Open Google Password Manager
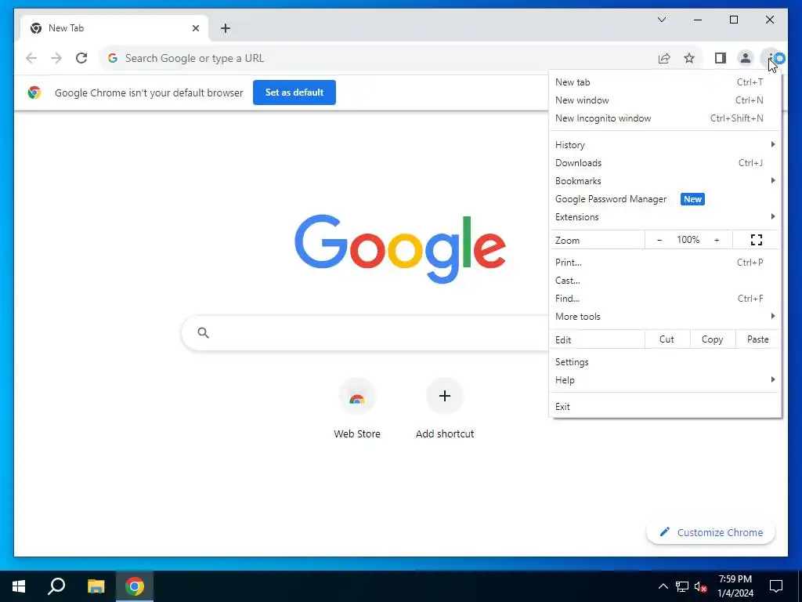The image size is (802, 602). coord(665,199)
